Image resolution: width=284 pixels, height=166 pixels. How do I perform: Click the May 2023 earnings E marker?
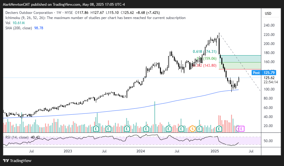[x=96, y=129]
